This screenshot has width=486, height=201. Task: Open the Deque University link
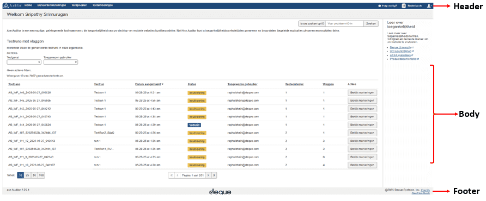402,47
